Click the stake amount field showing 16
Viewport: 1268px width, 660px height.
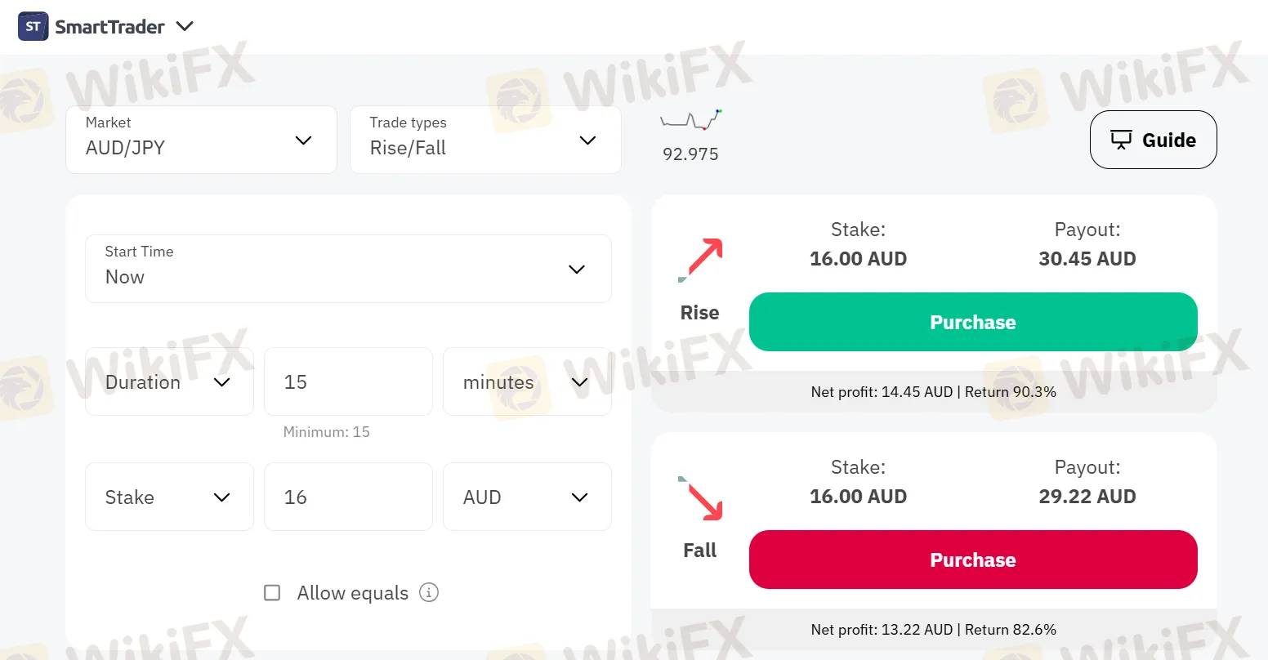tap(348, 497)
